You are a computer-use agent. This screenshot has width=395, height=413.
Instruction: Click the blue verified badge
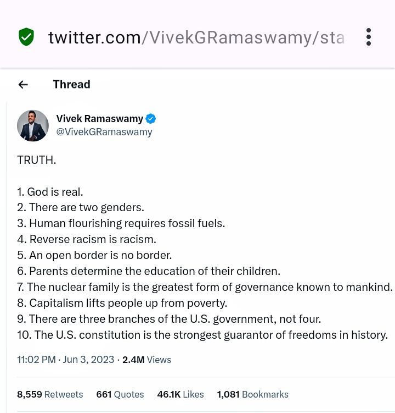151,119
